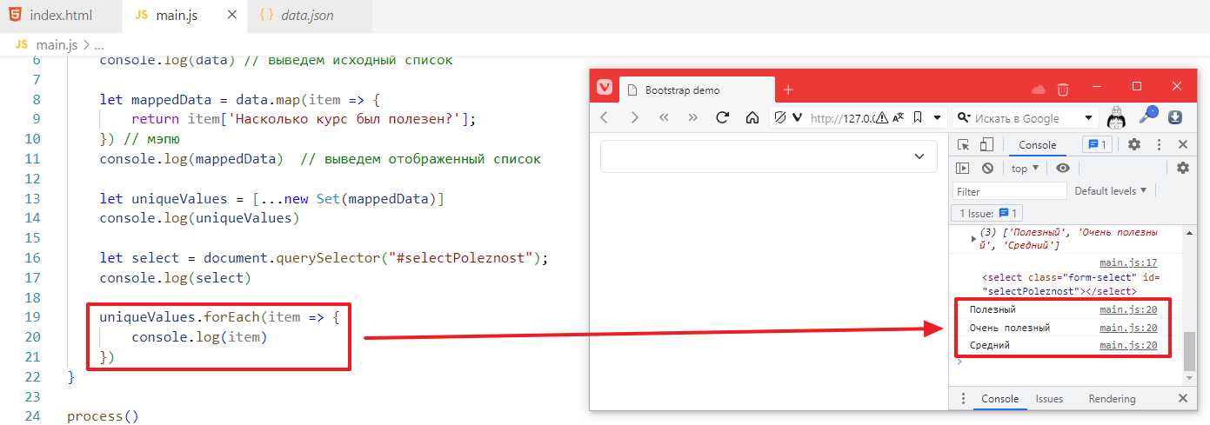1210x425 pixels.
Task: Clear the console output
Action: pos(987,169)
